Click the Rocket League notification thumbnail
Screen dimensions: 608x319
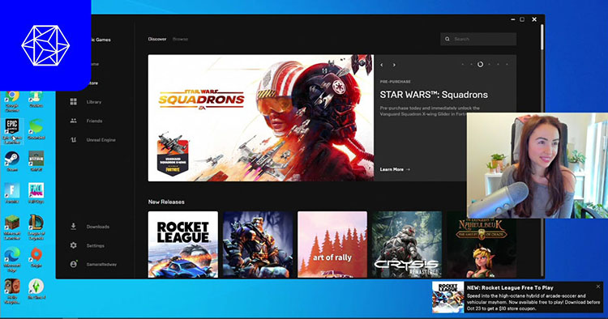click(447, 297)
